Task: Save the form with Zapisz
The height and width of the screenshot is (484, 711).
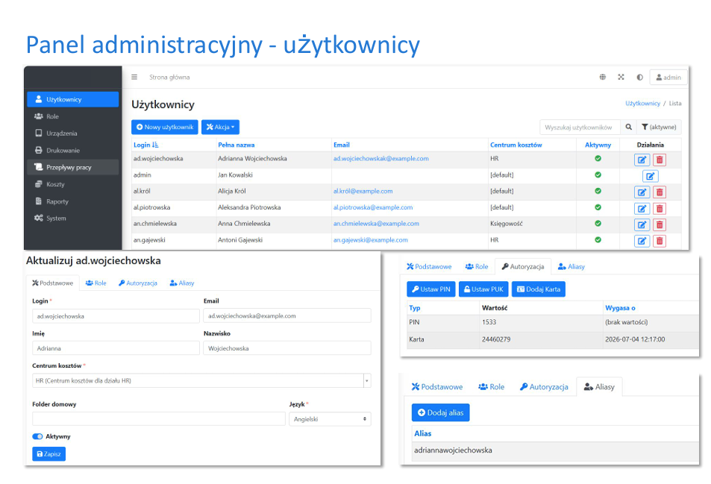Action: [x=49, y=454]
